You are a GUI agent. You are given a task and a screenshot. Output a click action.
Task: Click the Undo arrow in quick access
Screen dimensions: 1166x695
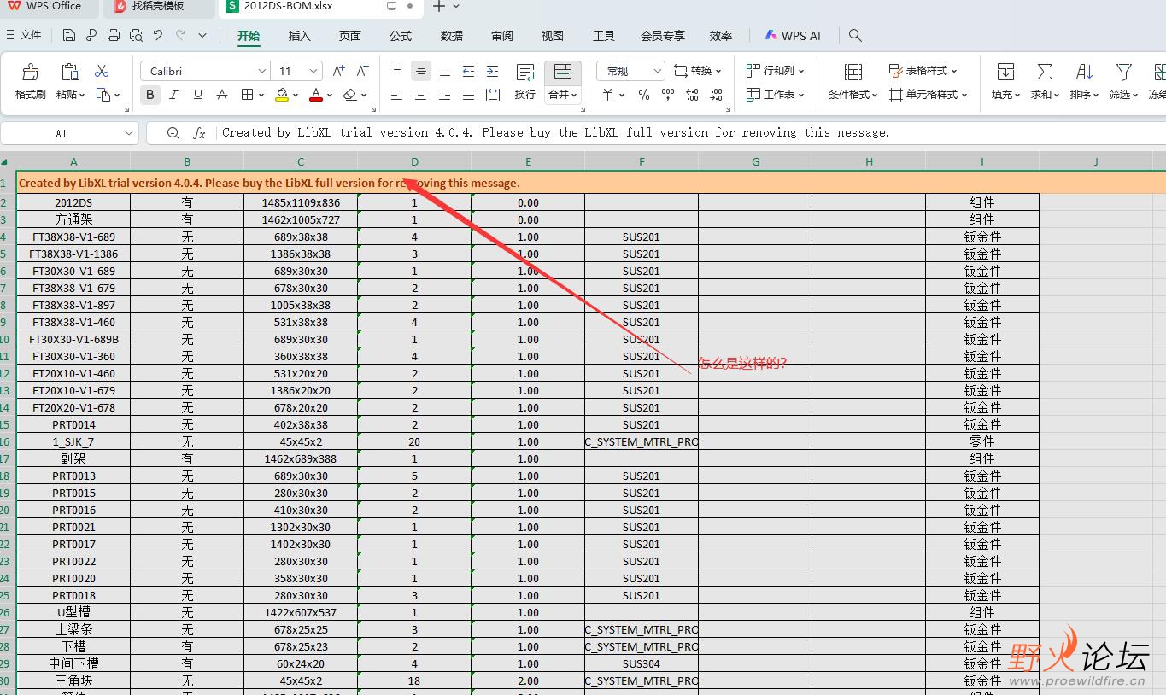click(x=158, y=35)
